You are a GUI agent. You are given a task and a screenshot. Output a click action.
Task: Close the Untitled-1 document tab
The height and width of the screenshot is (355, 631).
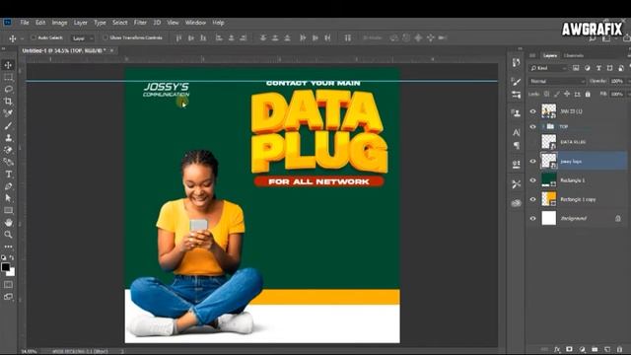click(111, 50)
